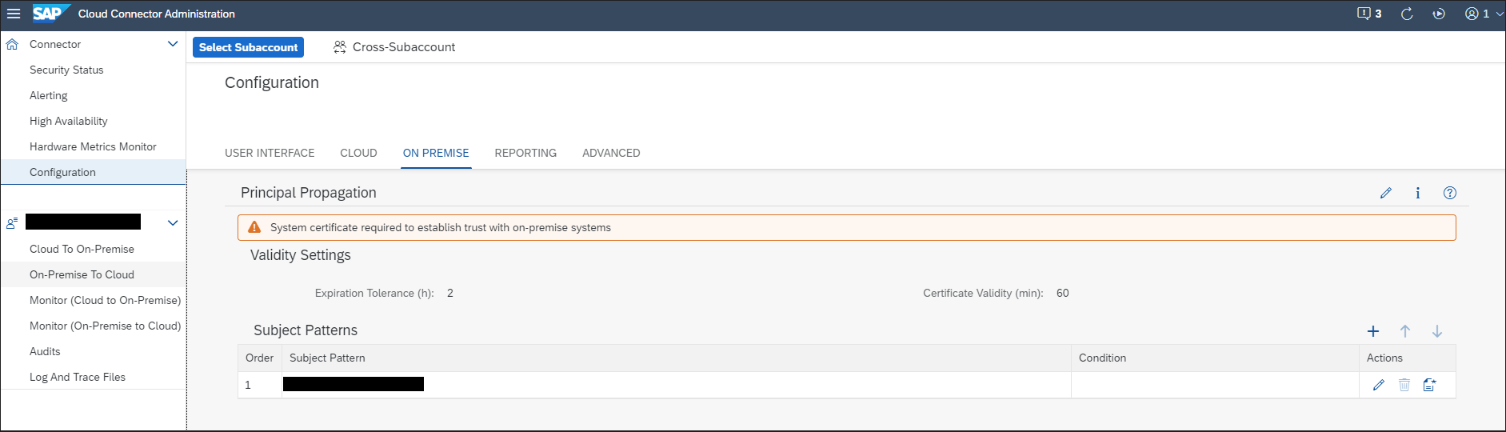Click the Cloud Connector Administration title
This screenshot has height=432, width=1506.
(157, 14)
